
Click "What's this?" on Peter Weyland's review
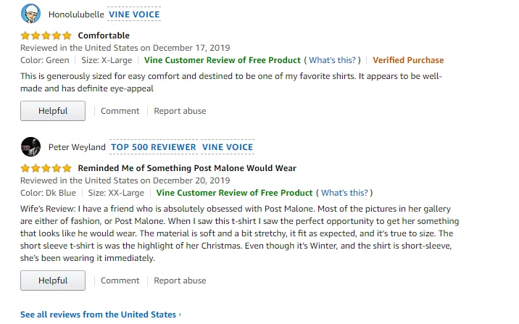[x=344, y=193]
